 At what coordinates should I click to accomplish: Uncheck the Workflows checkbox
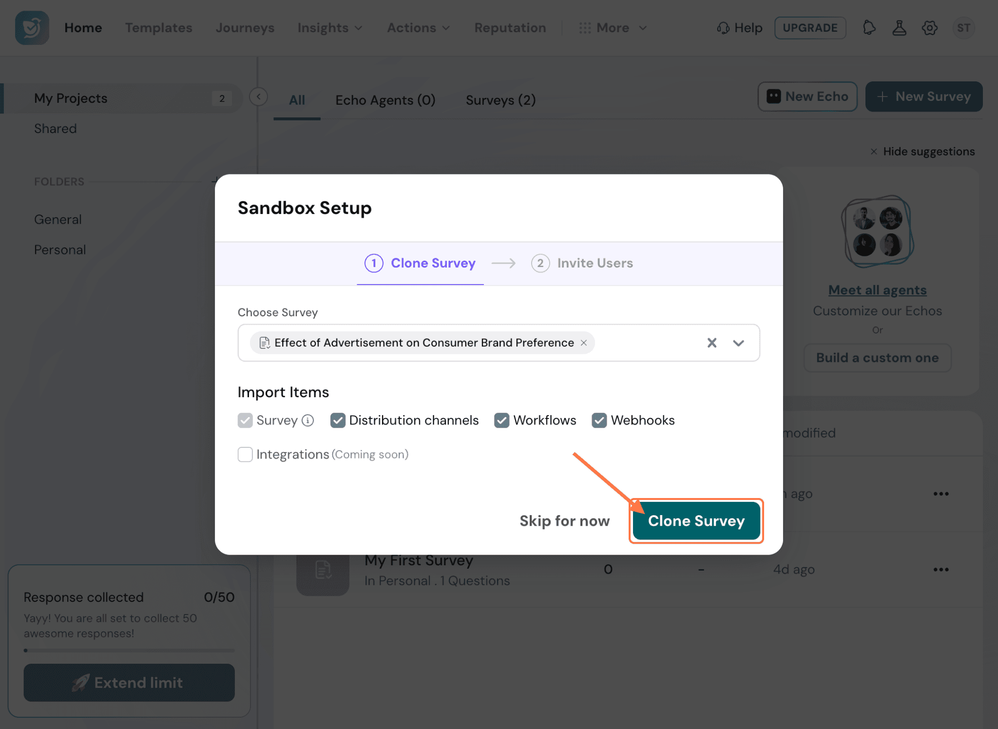tap(501, 420)
